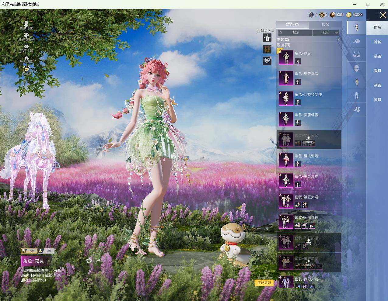Minimize the 和平精英模拟器高清版 window
The image size is (388, 301).
(354, 4)
